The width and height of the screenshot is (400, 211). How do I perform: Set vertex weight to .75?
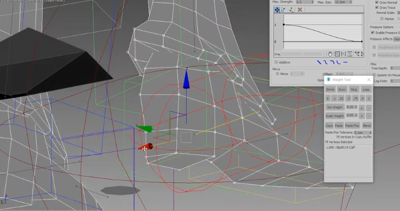click(x=355, y=98)
